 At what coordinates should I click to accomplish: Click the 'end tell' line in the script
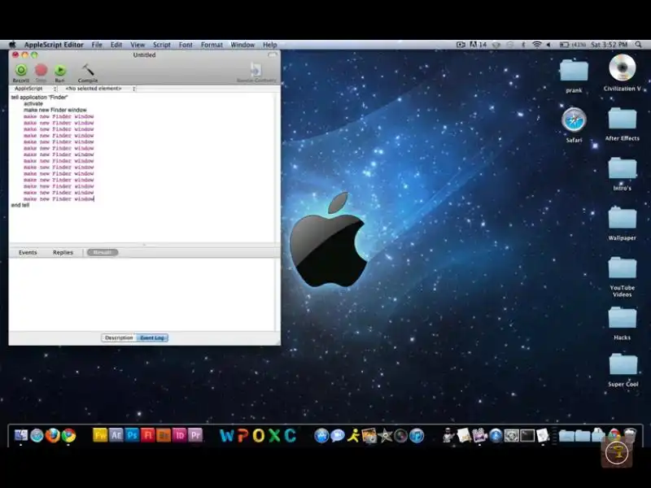point(20,205)
